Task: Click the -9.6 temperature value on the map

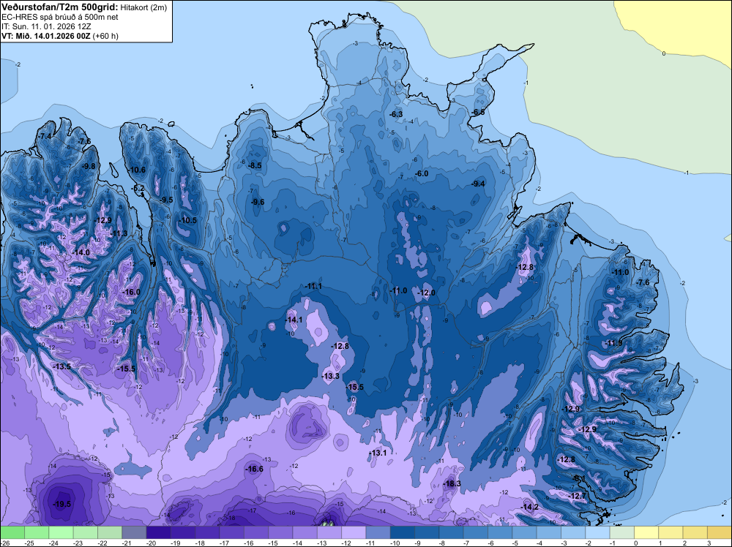Action: tap(258, 202)
